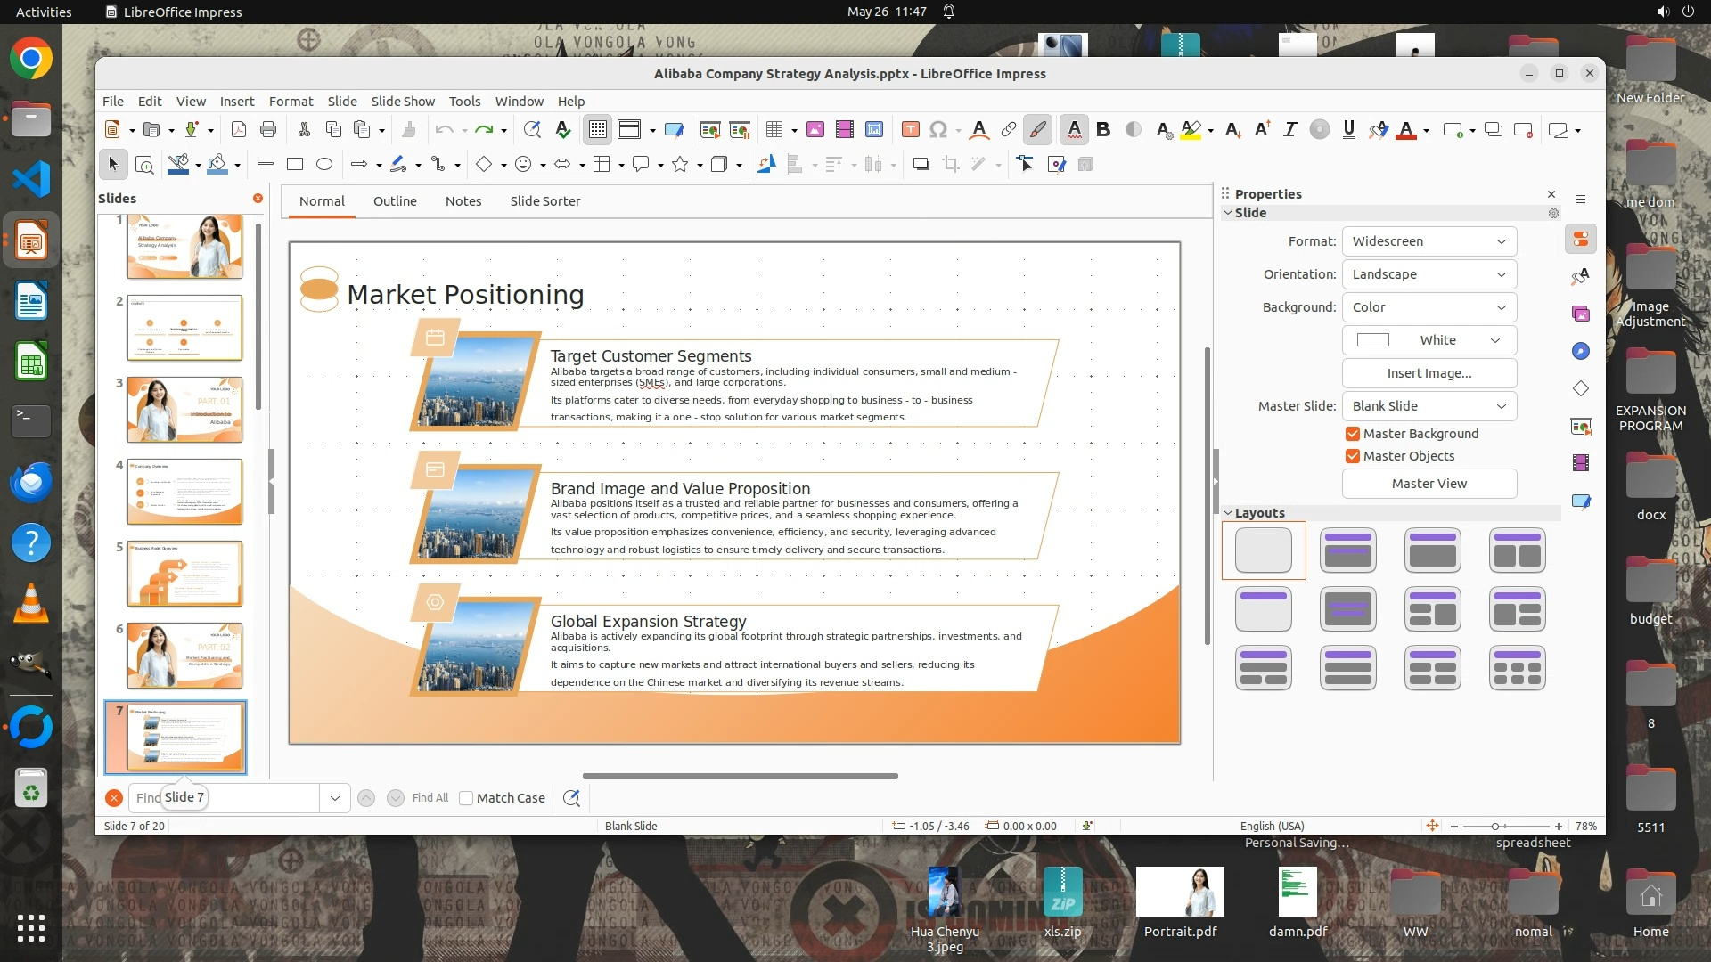The height and width of the screenshot is (962, 1711).
Task: Click the Insert Image... button
Action: [1429, 373]
